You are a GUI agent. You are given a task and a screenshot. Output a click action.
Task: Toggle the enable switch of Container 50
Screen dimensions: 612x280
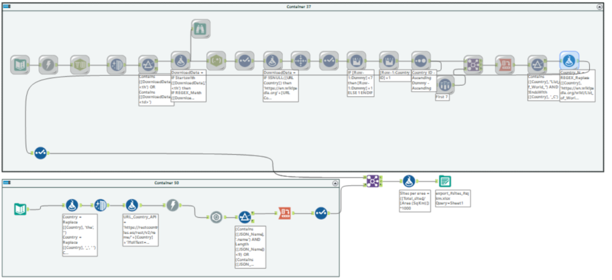point(7,183)
